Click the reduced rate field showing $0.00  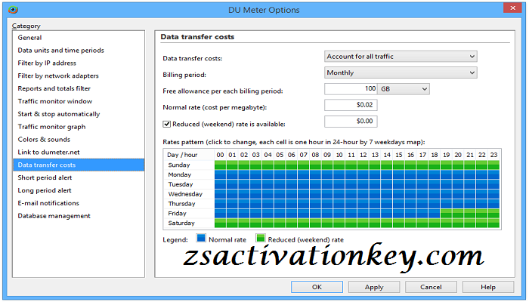pyautogui.click(x=351, y=122)
